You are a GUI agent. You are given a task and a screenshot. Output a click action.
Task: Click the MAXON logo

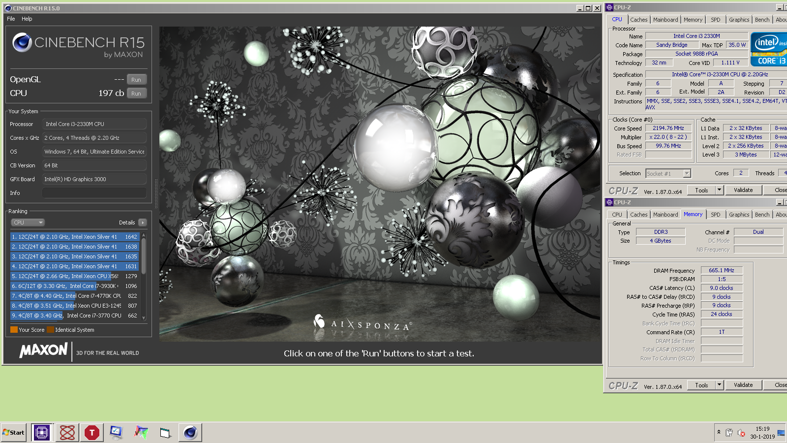click(x=43, y=350)
